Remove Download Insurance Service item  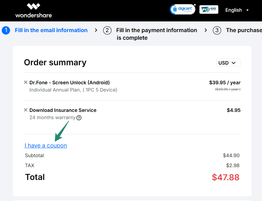pyautogui.click(x=26, y=110)
